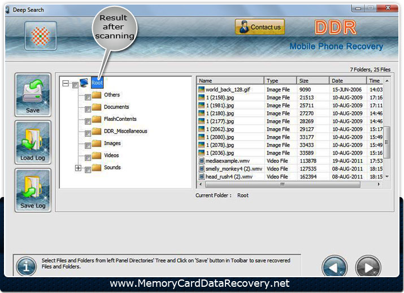This screenshot has width=404, height=293.
Task: Select the DDR_Miscellaneous folder label
Action: [125, 131]
